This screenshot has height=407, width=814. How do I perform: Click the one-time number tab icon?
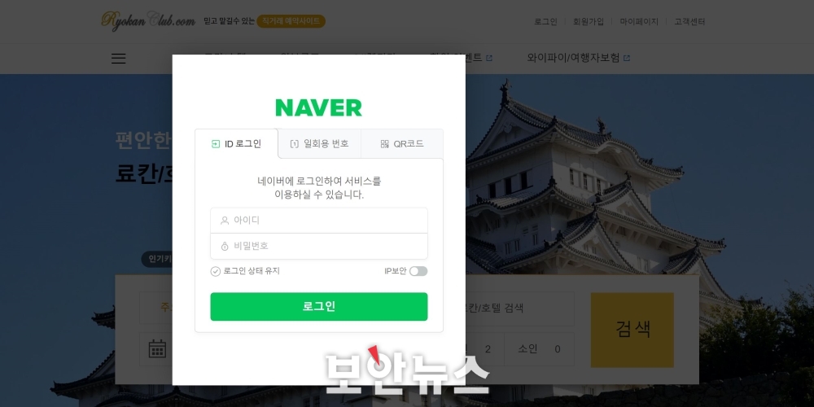(x=295, y=144)
